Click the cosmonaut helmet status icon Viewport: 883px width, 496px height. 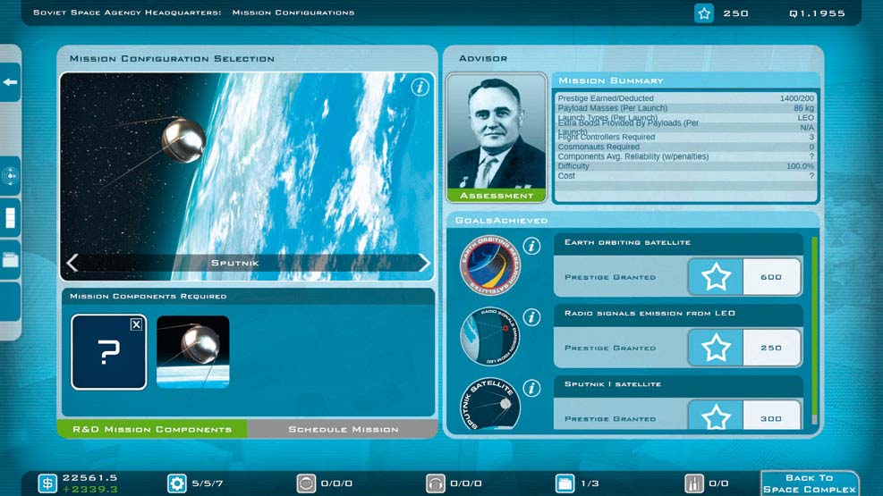click(x=306, y=483)
